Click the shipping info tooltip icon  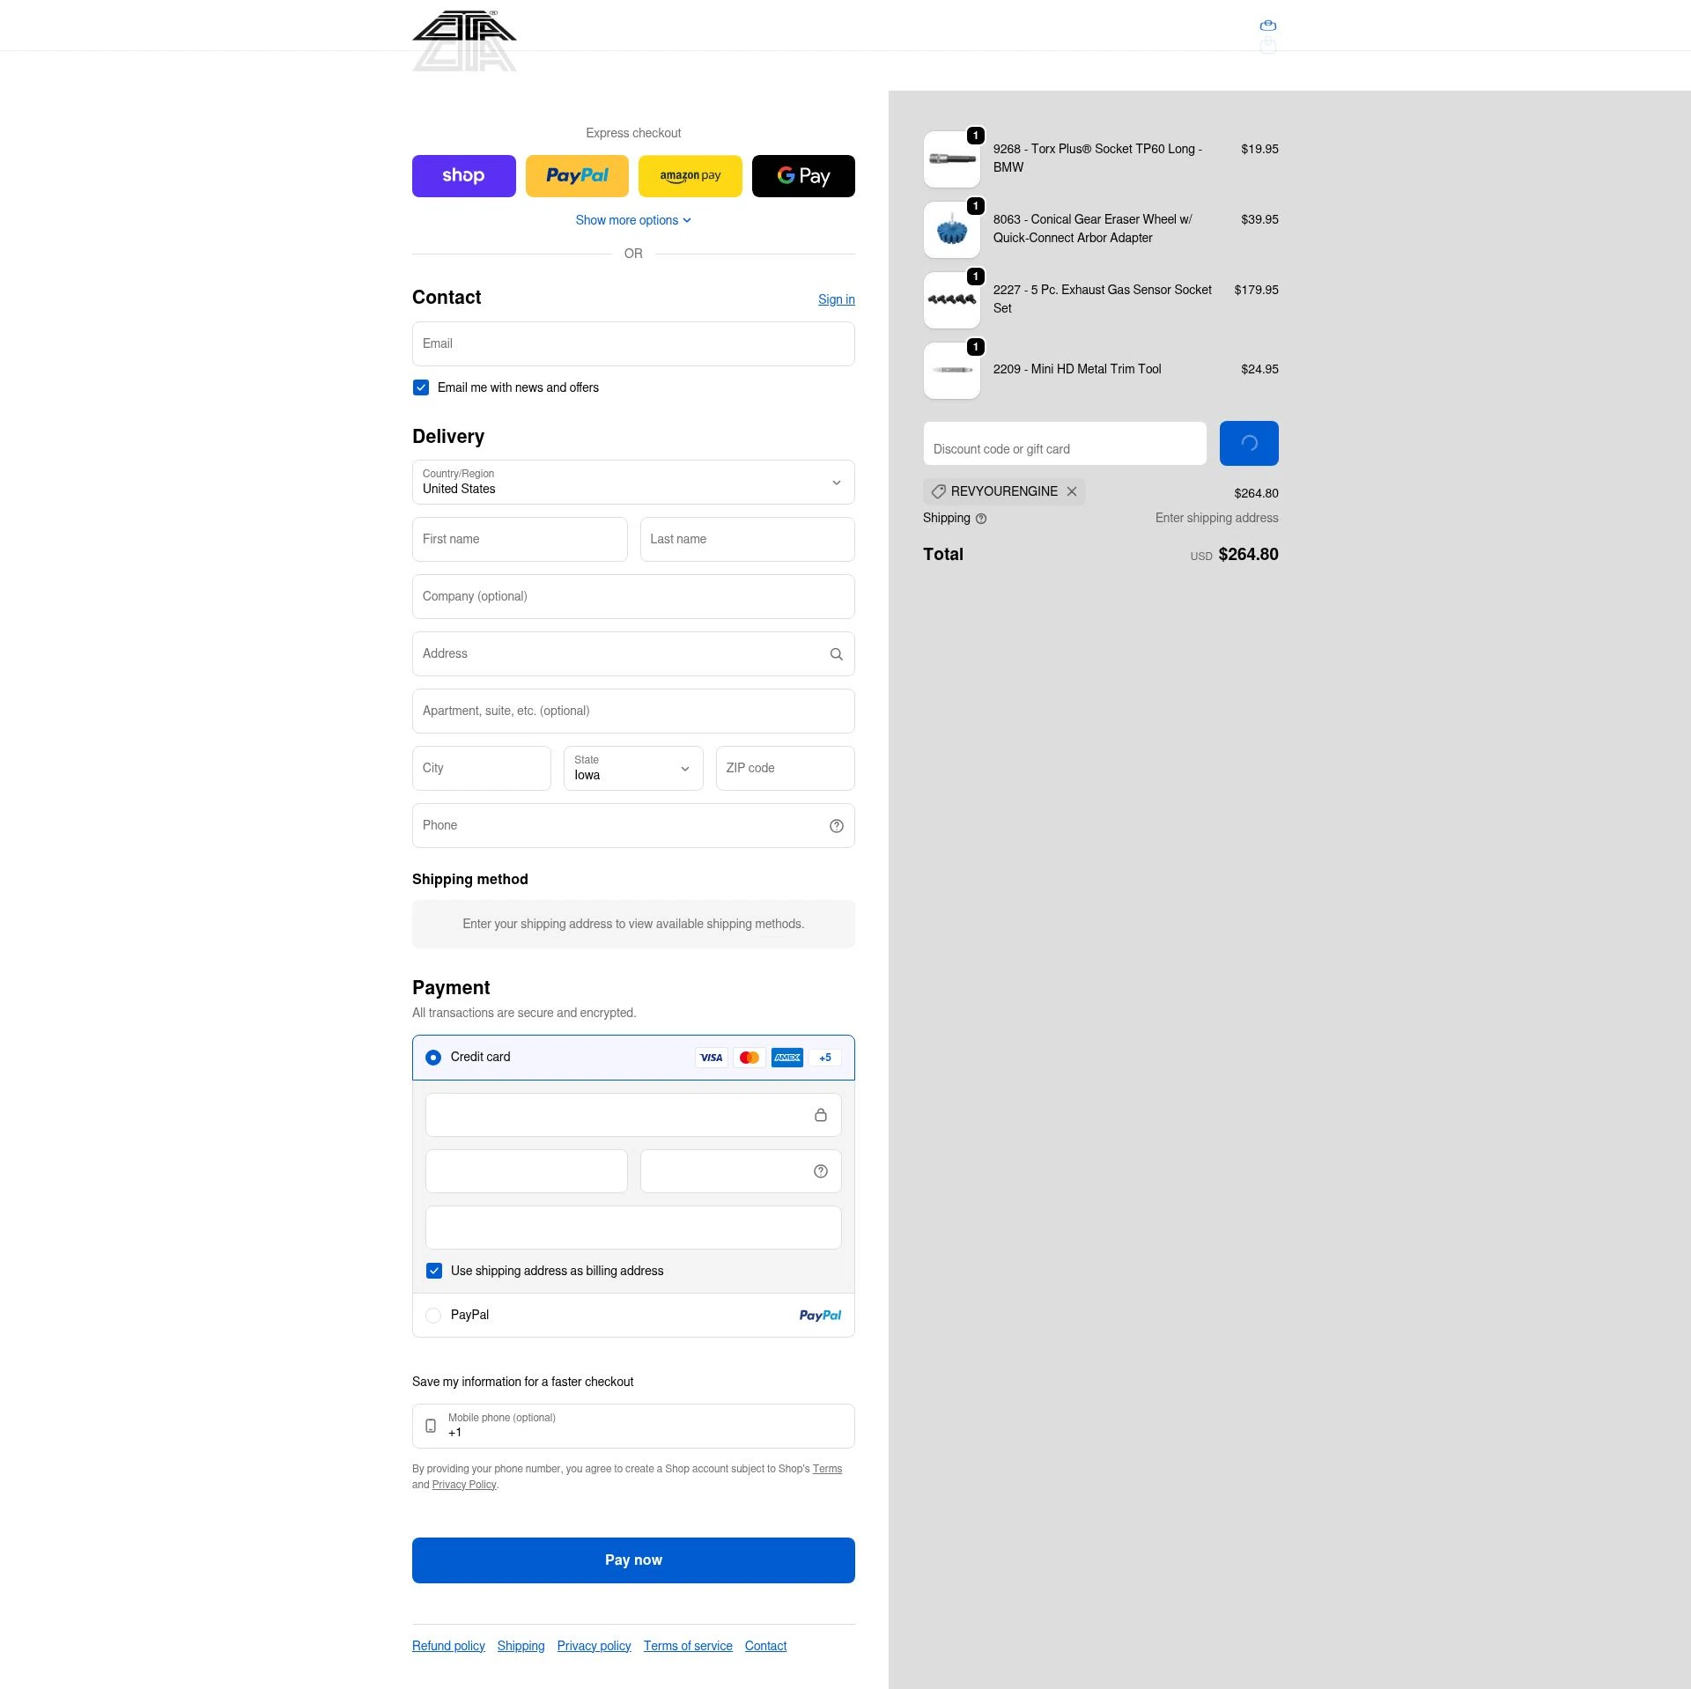pyautogui.click(x=981, y=519)
